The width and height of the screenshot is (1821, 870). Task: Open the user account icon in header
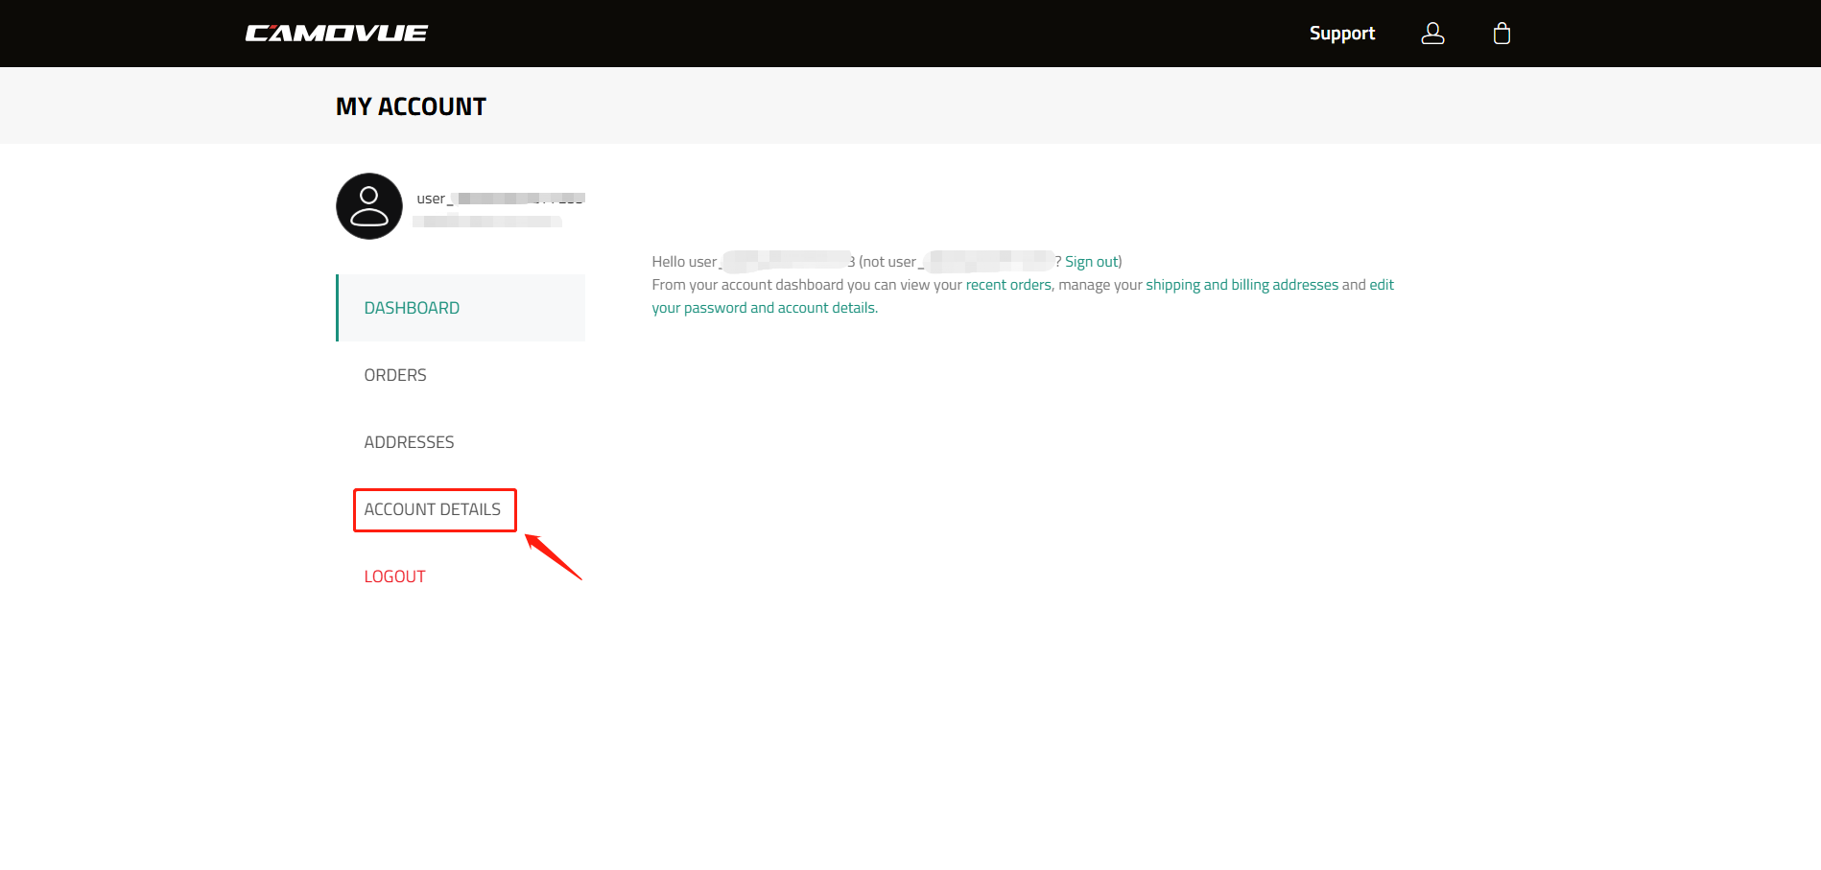1432,34
